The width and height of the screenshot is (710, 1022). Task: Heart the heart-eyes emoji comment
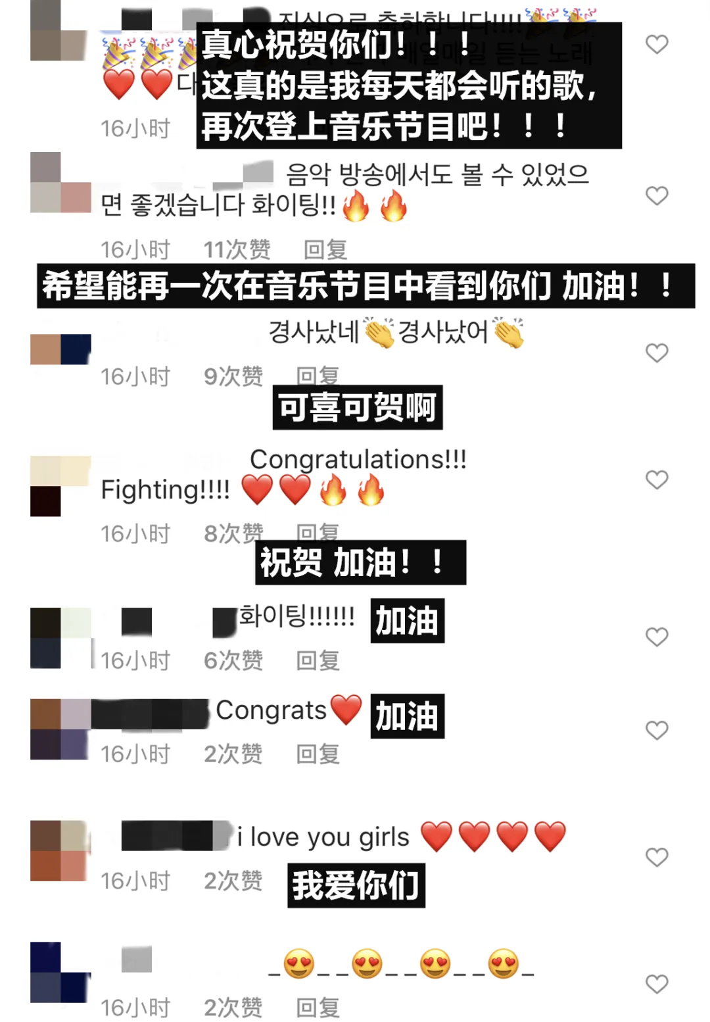[657, 985]
